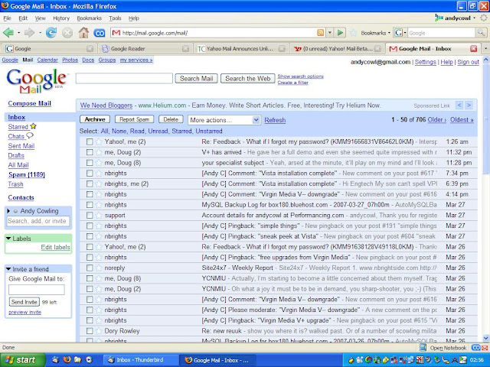This screenshot has width=490, height=367.
Task: Click the stop loading icon
Action: tap(67, 32)
